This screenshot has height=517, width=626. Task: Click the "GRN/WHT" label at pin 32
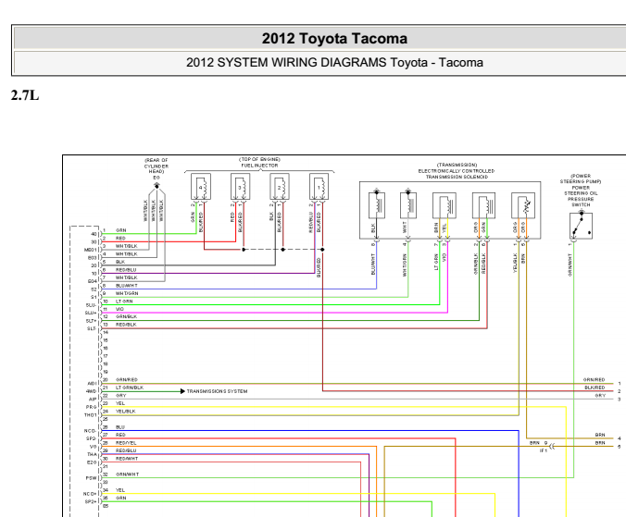127,474
